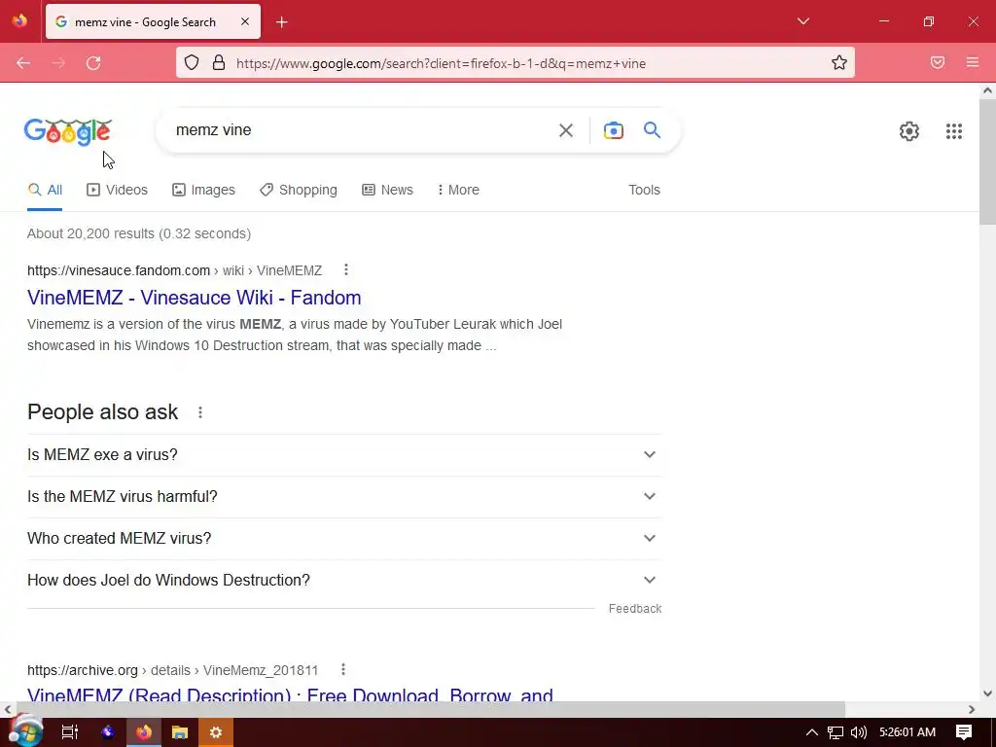Viewport: 996px width, 747px height.
Task: Click the horizontal scrollbar thumb
Action: click(x=431, y=709)
